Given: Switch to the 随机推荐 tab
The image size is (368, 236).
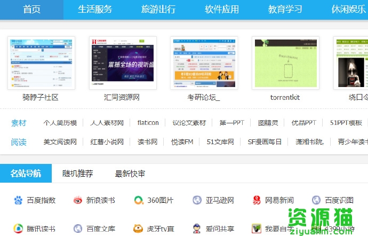Looking at the screenshot, I should 78,174.
